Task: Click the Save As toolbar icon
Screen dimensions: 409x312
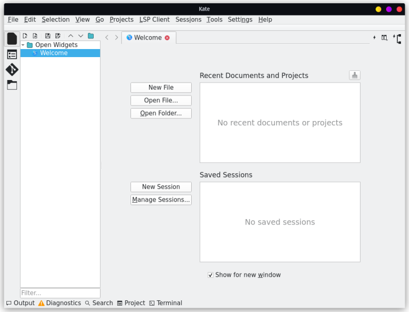Action: 58,36
